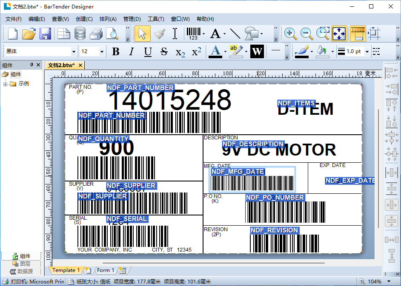Open the 数据源 panel tab
This screenshot has height=286, width=401.
coord(21,272)
